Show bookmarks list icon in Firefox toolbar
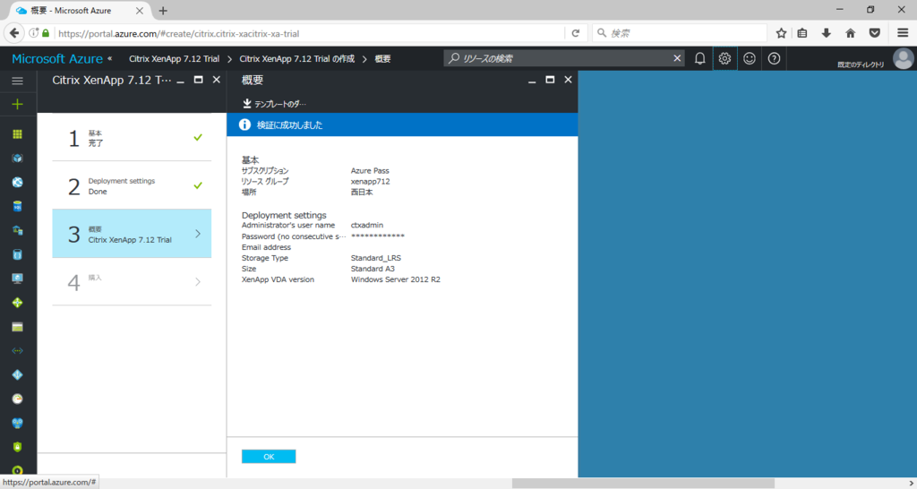917x489 pixels. point(802,33)
